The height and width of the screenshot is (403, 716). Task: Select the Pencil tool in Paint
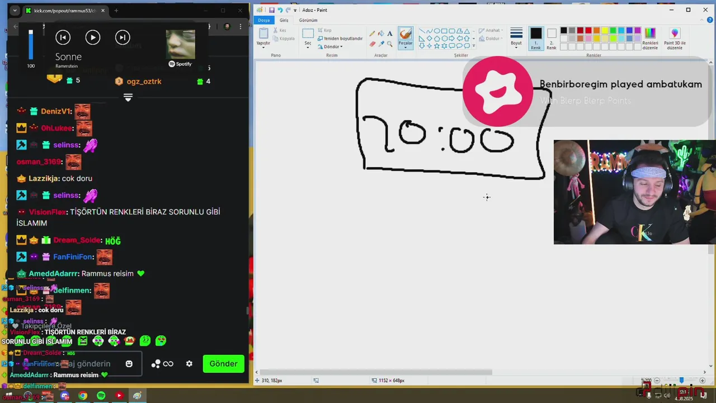point(373,34)
